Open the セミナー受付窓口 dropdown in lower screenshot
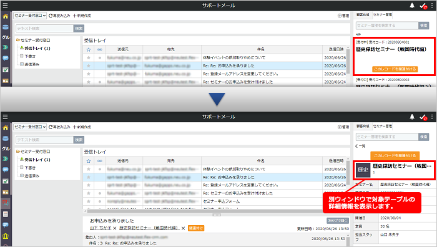Image resolution: width=437 pixels, height=247 pixels. (x=30, y=127)
